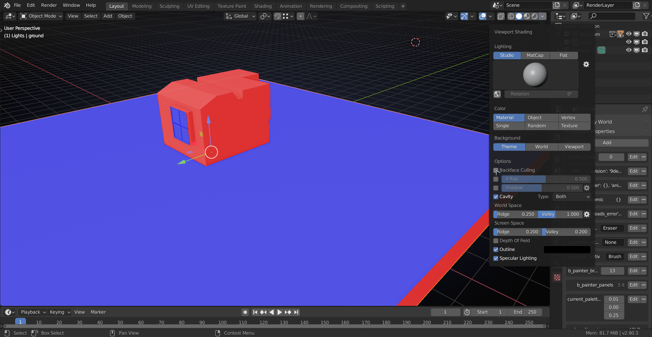The height and width of the screenshot is (337, 652).
Task: Click the new scene icon beside Scene field
Action: [556, 5]
